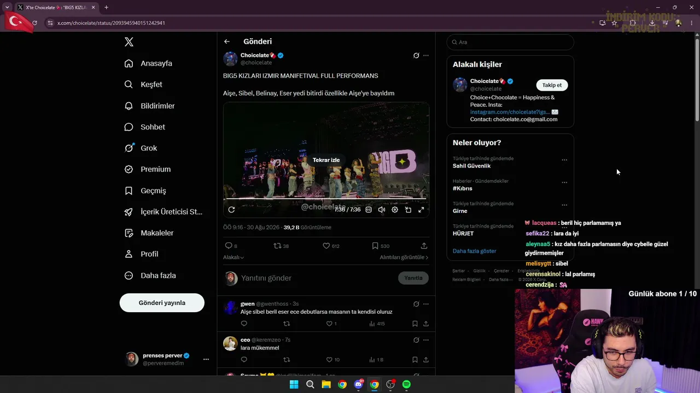Image resolution: width=700 pixels, height=393 pixels.
Task: Open the Grok icon on gwen's reply
Action: 416,304
